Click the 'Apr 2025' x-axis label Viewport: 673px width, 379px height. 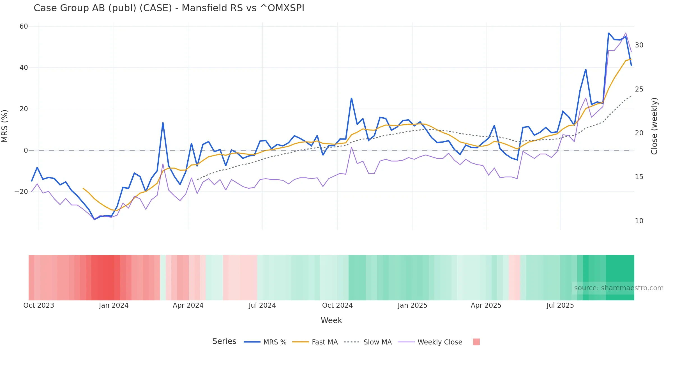(x=486, y=305)
